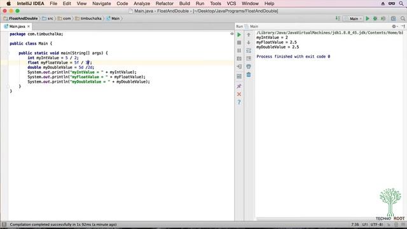The image size is (407, 229).
Task: Rerun Main in the Run panel
Action: pyautogui.click(x=239, y=34)
